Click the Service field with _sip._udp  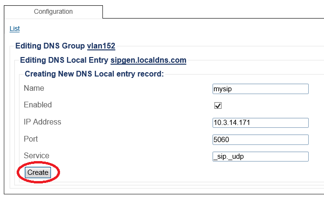(260, 156)
